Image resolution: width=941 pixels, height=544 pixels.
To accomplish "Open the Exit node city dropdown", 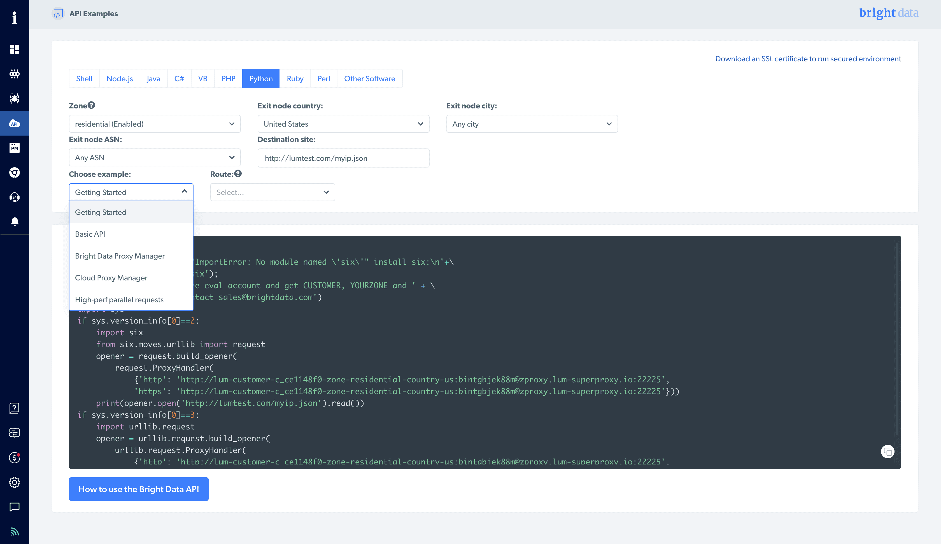I will [x=532, y=124].
